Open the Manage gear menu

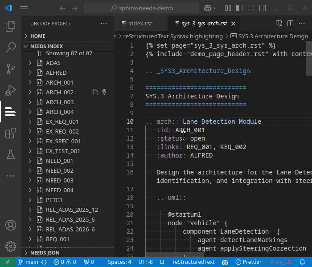click(11, 247)
